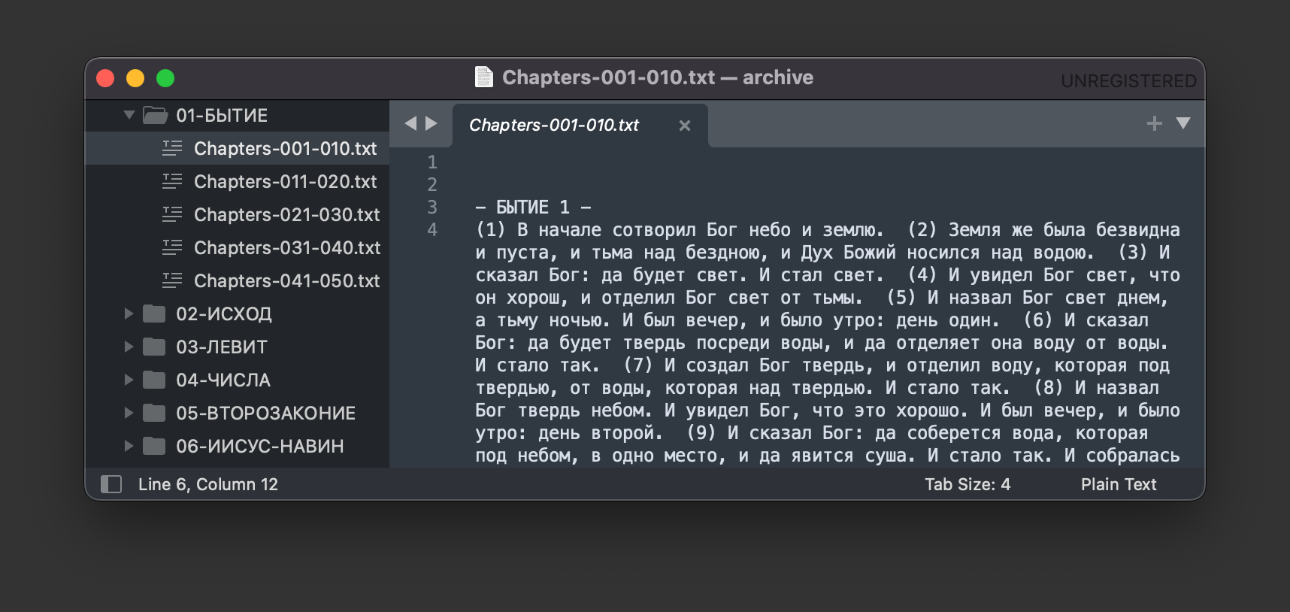
Task: Click the 04-ЧИСЛА folder icon
Action: 154,380
